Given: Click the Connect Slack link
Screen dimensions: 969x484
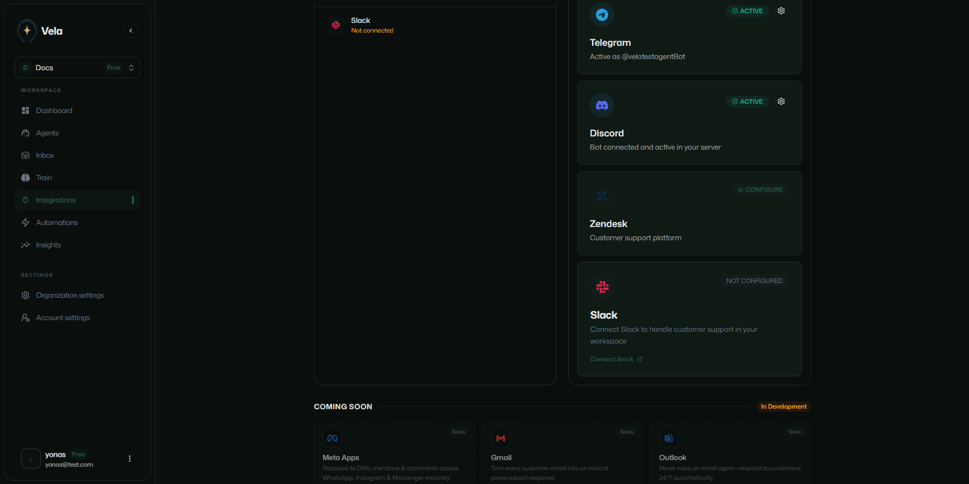Looking at the screenshot, I should click(x=616, y=359).
